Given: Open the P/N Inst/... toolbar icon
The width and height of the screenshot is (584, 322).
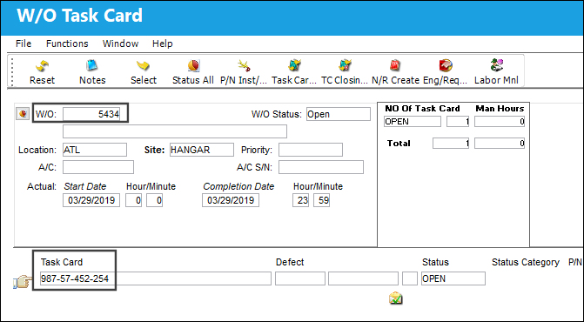Looking at the screenshot, I should point(244,66).
